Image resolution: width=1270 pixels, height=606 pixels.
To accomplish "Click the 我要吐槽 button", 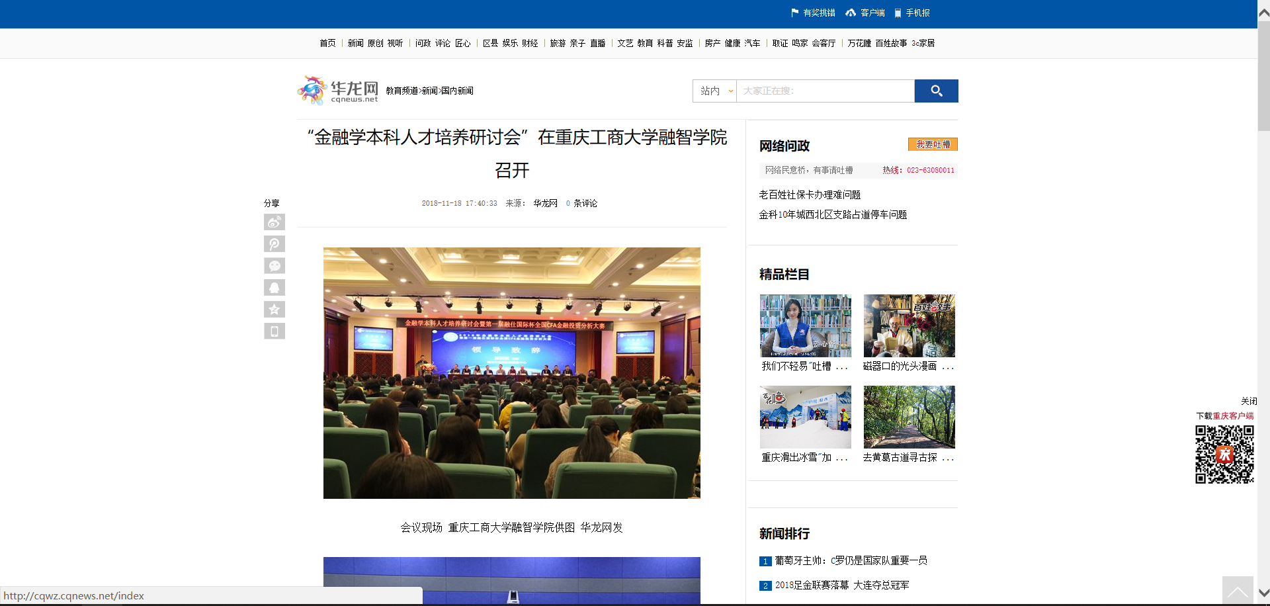I will [x=933, y=144].
